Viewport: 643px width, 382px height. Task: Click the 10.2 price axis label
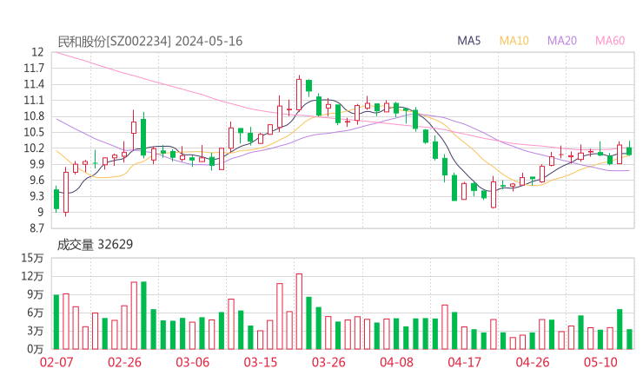[34, 148]
